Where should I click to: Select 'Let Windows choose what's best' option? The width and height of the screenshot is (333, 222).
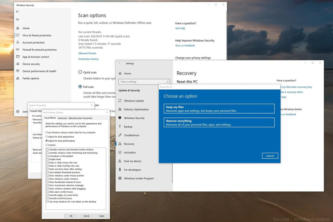pos(47,132)
